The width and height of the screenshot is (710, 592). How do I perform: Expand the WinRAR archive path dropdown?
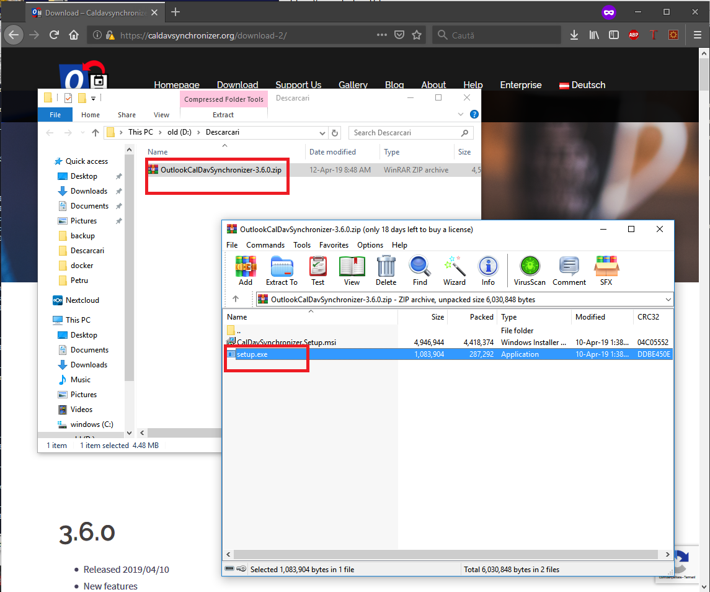(668, 300)
